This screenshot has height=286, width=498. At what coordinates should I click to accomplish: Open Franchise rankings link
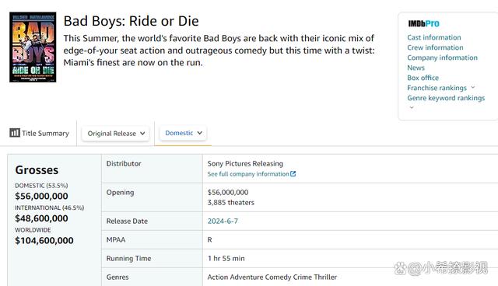point(437,88)
